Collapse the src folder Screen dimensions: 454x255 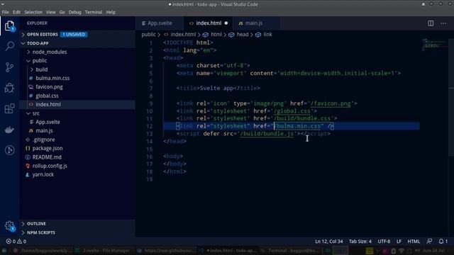tap(77, 113)
